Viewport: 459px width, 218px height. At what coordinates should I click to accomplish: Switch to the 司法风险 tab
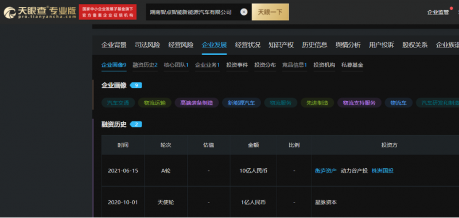pos(147,45)
